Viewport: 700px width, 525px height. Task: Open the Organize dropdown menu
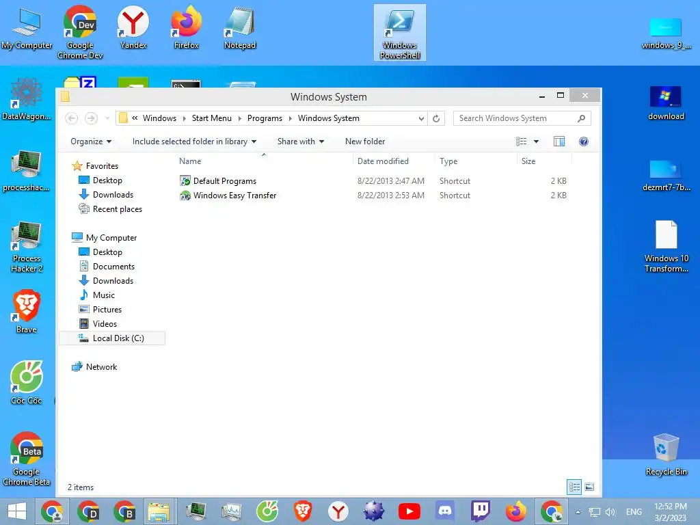click(91, 142)
